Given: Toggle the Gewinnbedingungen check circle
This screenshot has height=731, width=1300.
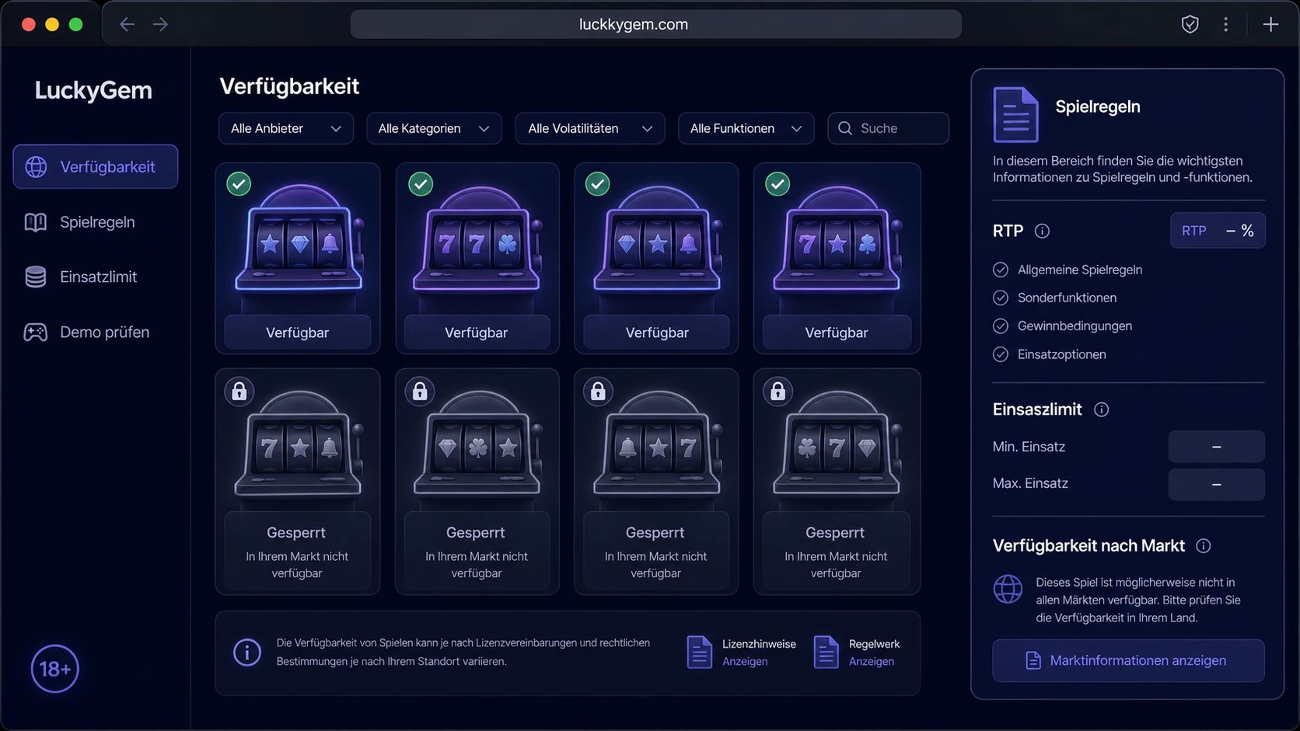Looking at the screenshot, I should pyautogui.click(x=1001, y=326).
